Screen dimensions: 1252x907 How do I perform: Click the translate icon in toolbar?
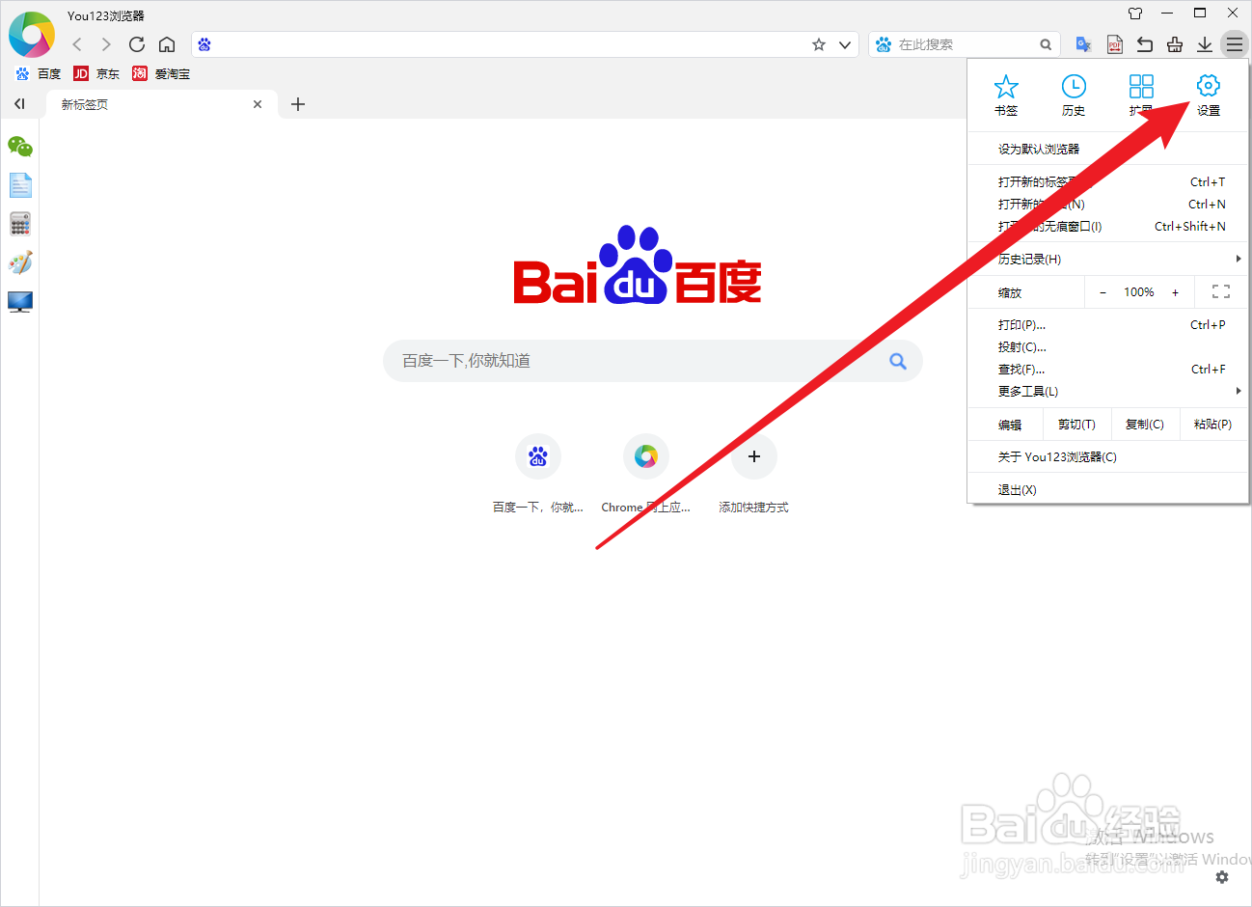(1084, 44)
